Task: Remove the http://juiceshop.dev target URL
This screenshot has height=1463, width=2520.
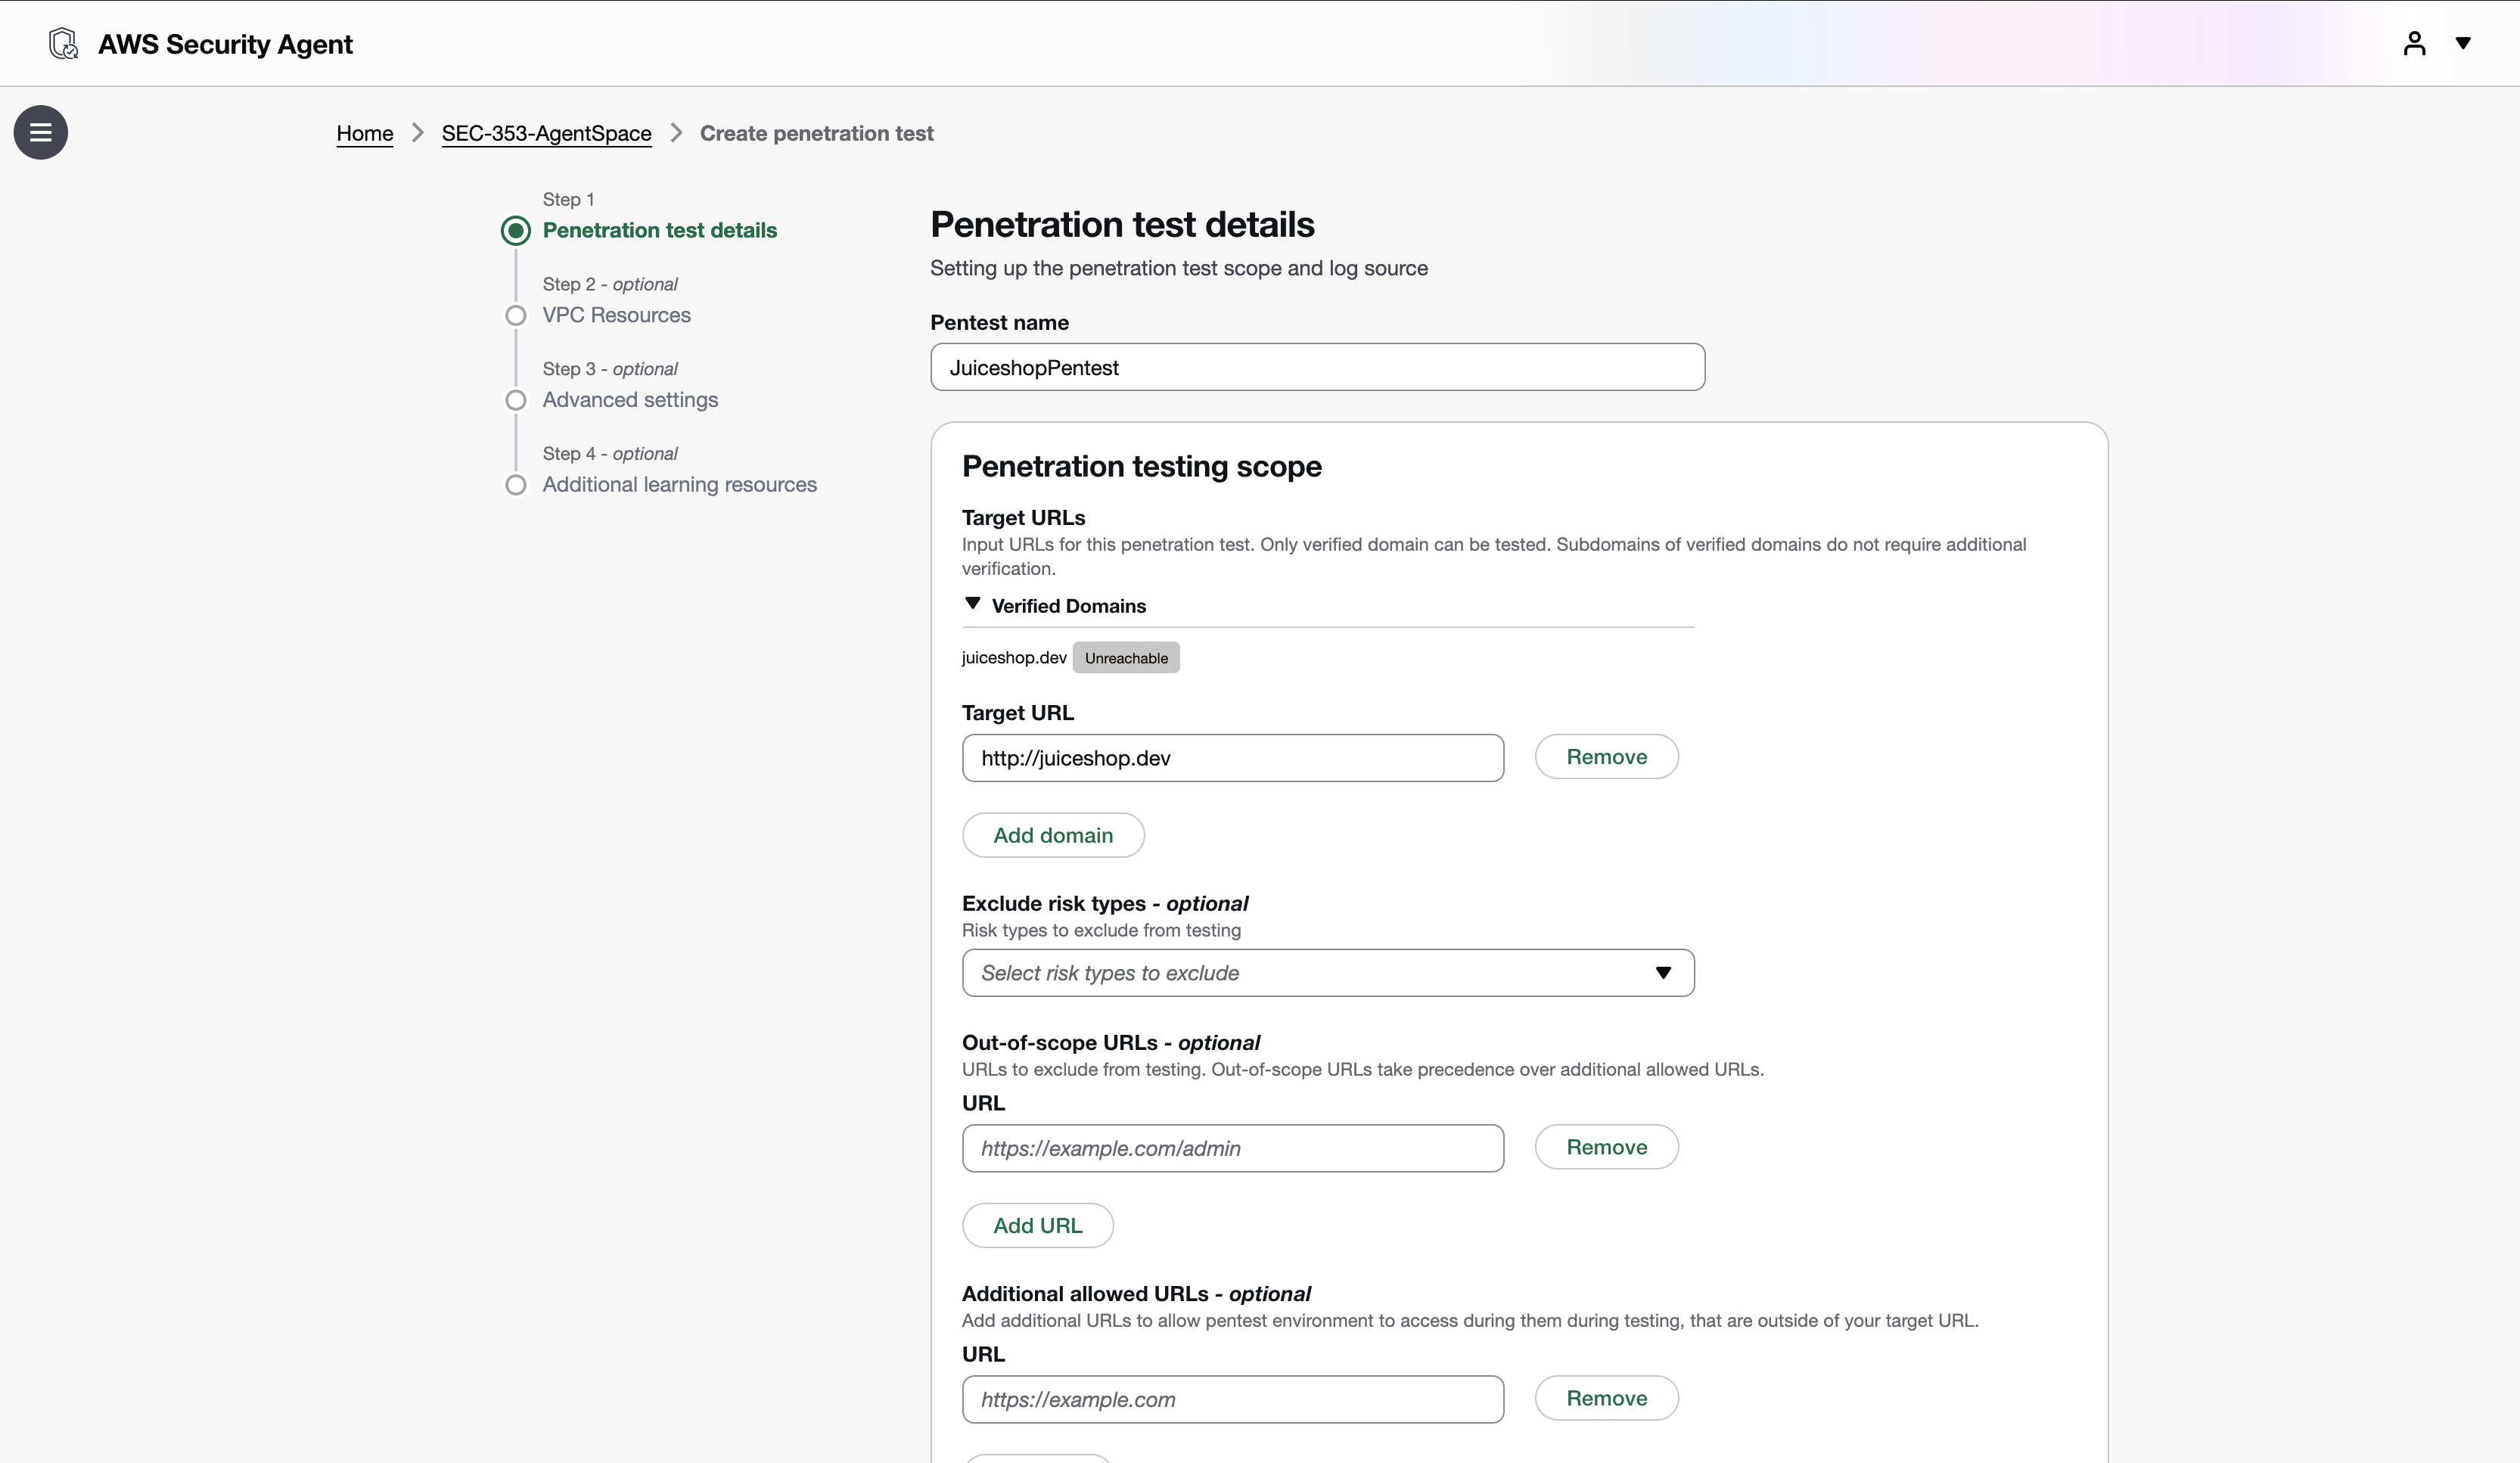Action: [x=1605, y=757]
